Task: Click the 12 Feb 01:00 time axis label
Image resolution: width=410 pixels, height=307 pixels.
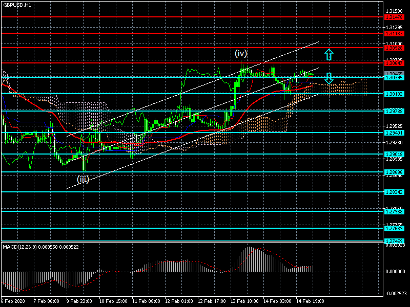Action: click(179, 301)
